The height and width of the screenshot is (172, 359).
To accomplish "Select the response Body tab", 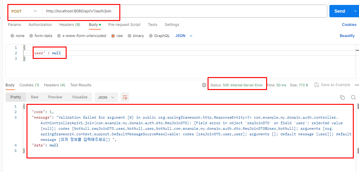I will click(10, 85).
